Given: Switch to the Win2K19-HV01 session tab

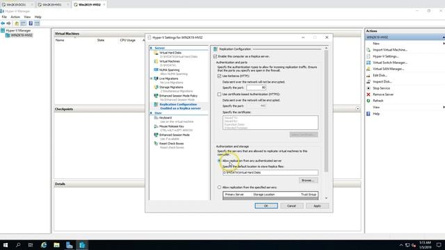Looking at the screenshot, I should point(54,5).
